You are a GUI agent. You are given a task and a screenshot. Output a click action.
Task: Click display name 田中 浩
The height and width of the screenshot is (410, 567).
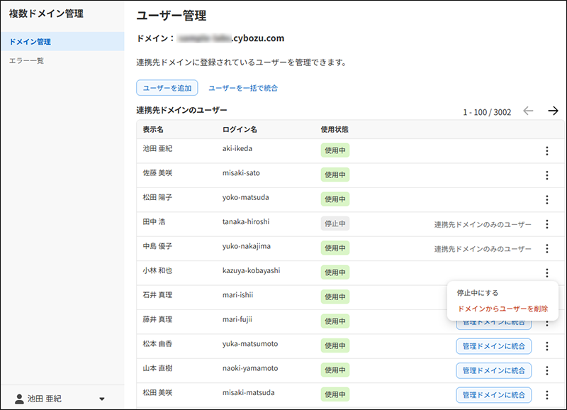click(154, 221)
